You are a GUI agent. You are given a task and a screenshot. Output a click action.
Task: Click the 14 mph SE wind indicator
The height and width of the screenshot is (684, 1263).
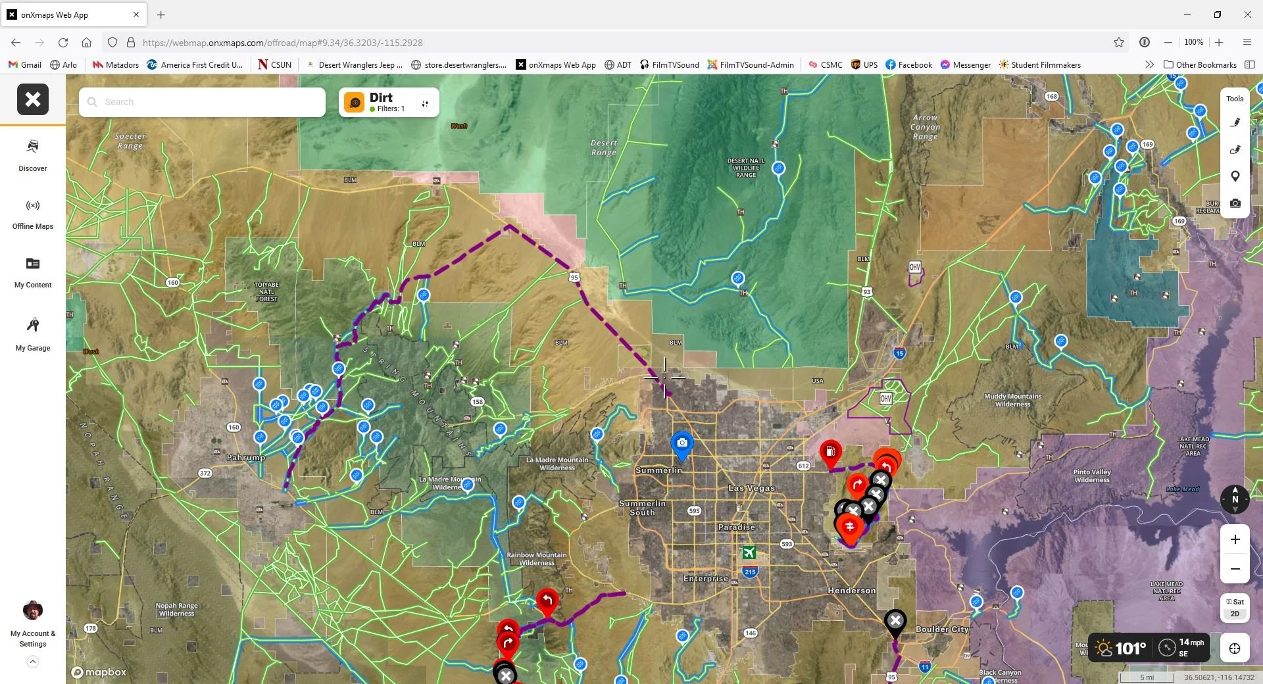[1183, 647]
